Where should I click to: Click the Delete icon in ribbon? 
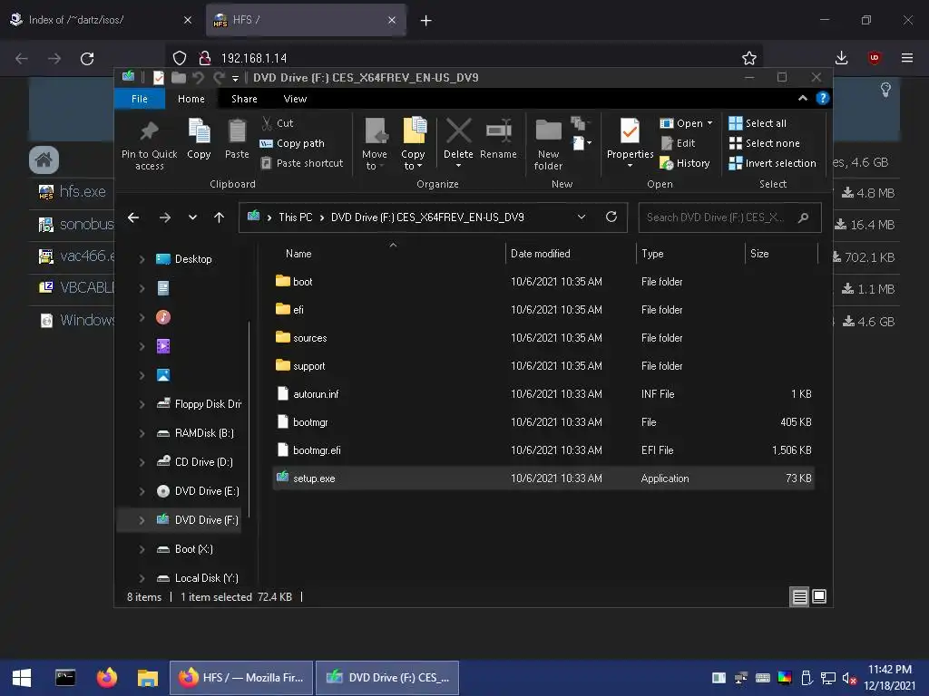coord(458,130)
